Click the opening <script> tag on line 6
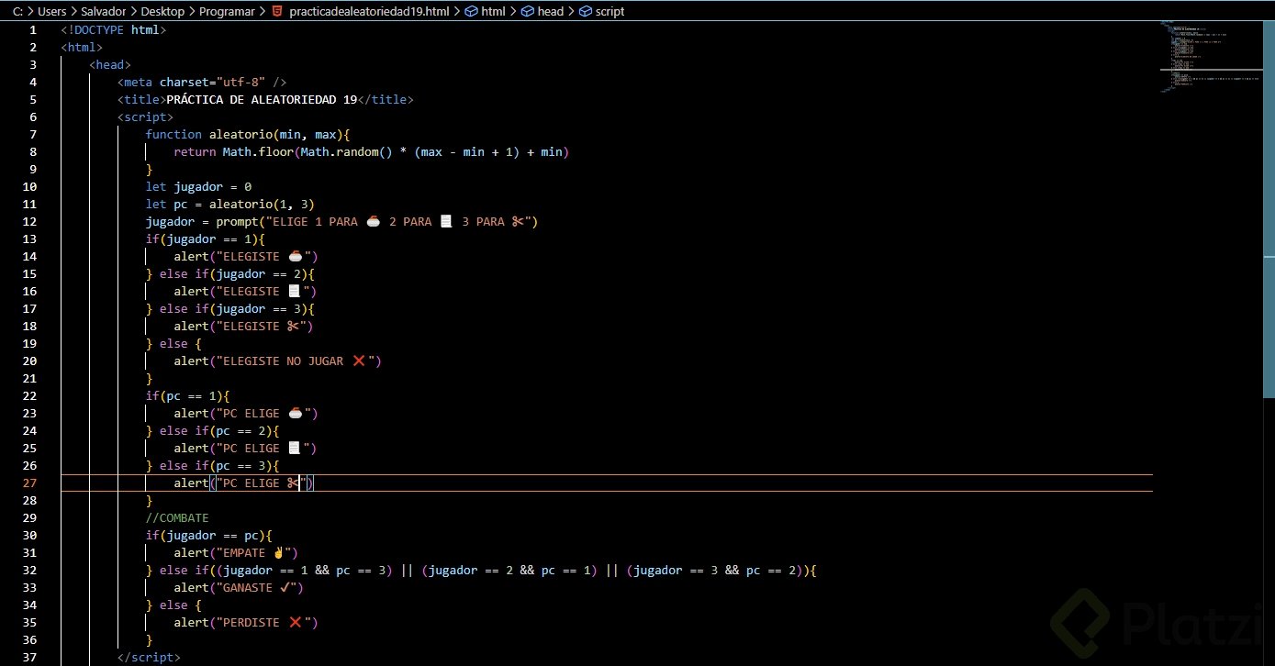Viewport: 1275px width, 666px height. (x=145, y=117)
